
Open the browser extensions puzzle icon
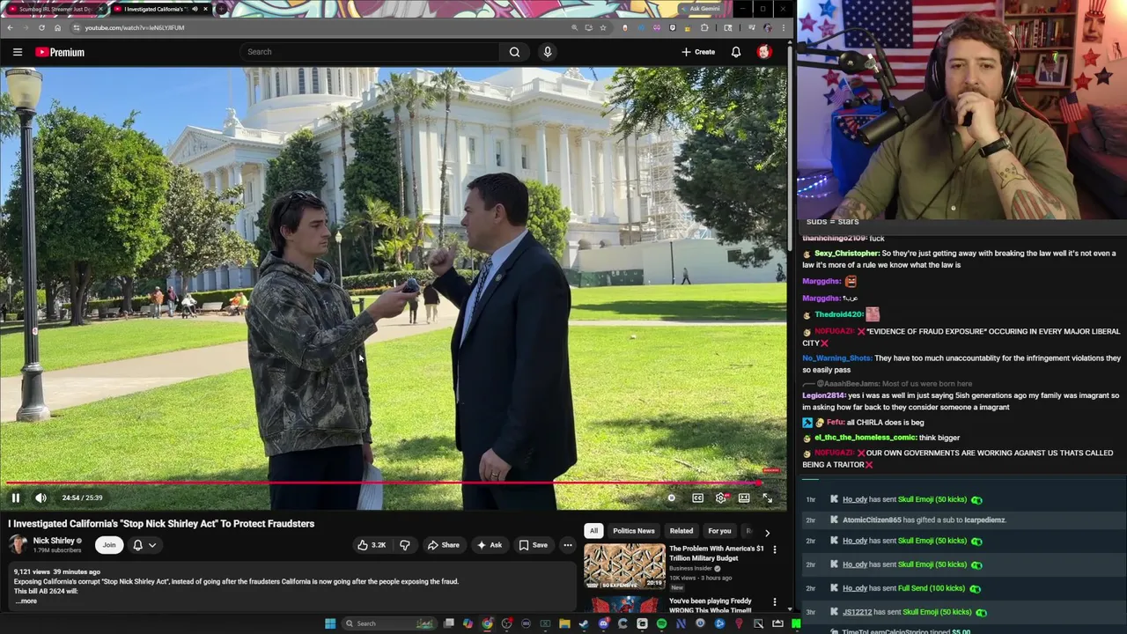pyautogui.click(x=704, y=27)
